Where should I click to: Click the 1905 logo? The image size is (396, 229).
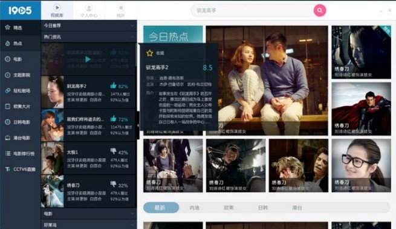coord(20,10)
